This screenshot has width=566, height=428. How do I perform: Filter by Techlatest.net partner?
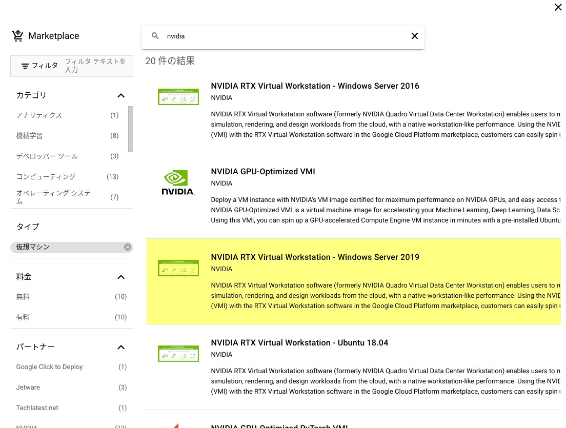click(x=71, y=408)
